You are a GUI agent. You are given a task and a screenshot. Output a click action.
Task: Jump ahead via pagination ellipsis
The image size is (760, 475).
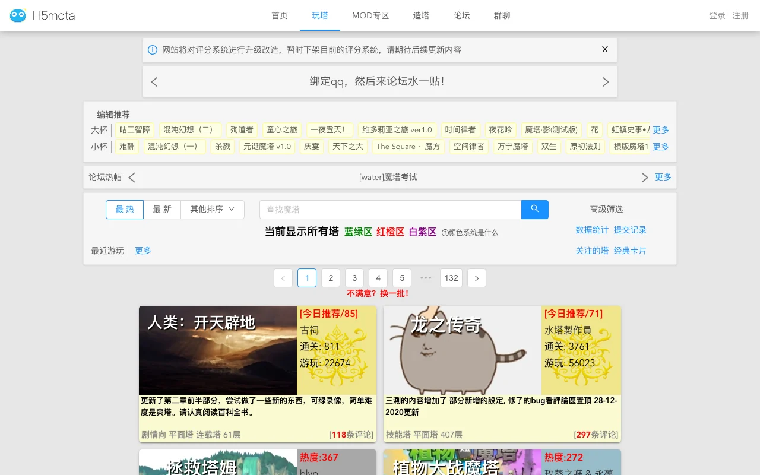coord(426,278)
